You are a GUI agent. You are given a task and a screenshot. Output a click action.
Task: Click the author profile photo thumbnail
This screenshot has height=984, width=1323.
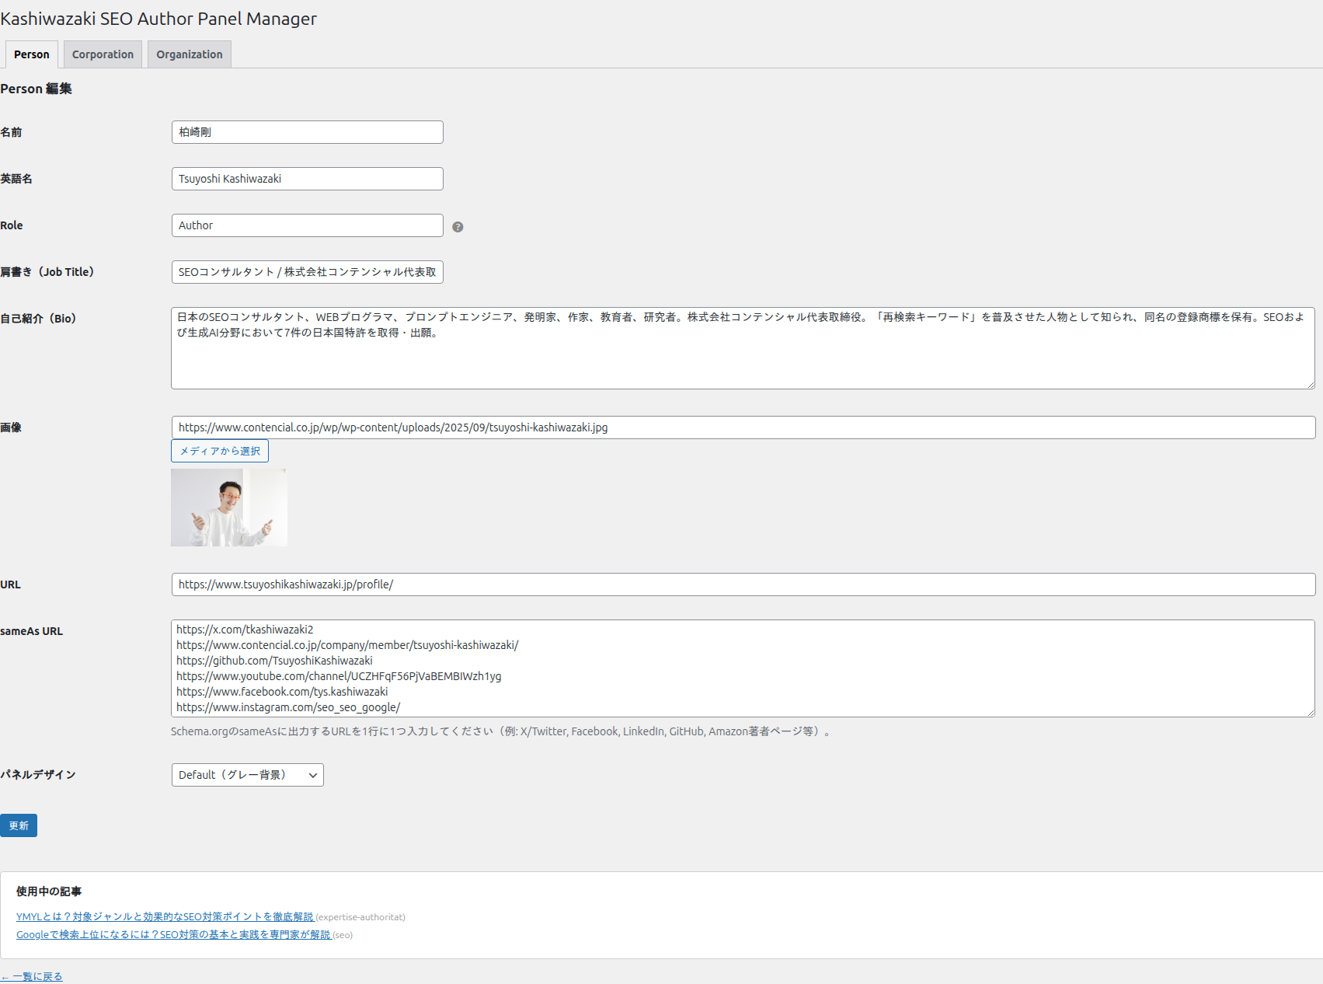(x=228, y=508)
